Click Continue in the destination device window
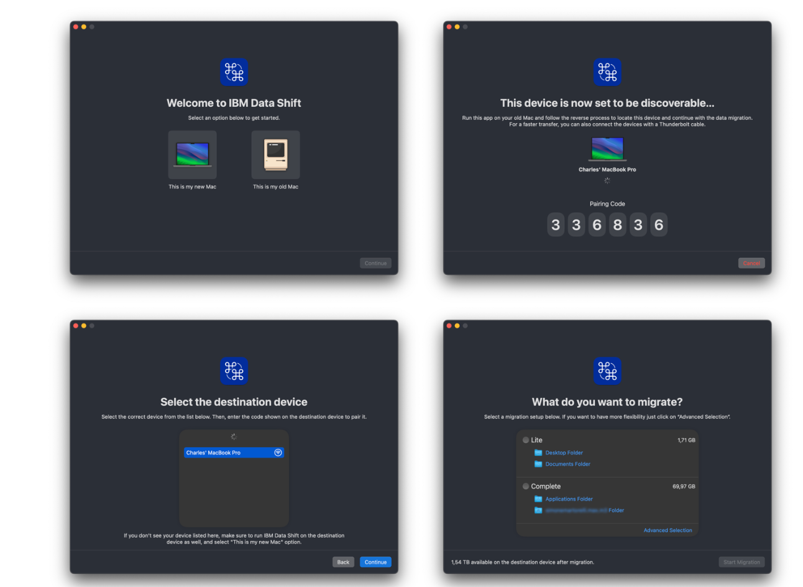This screenshot has width=803, height=587. (375, 562)
